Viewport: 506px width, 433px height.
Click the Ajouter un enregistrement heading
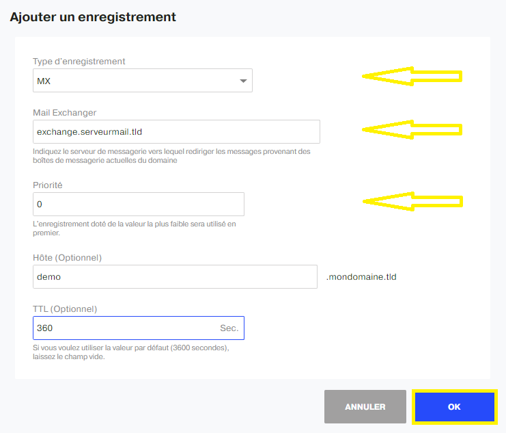93,17
